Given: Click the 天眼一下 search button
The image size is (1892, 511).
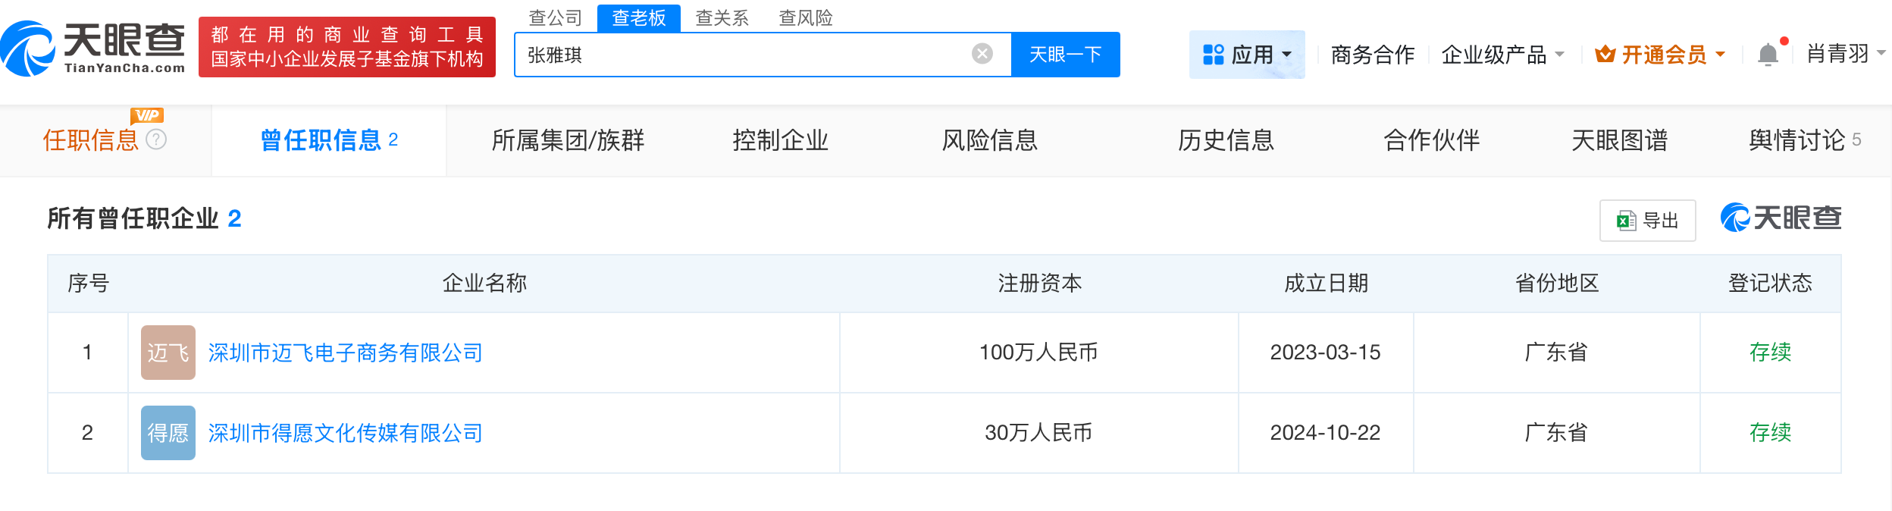Looking at the screenshot, I should 1066,55.
